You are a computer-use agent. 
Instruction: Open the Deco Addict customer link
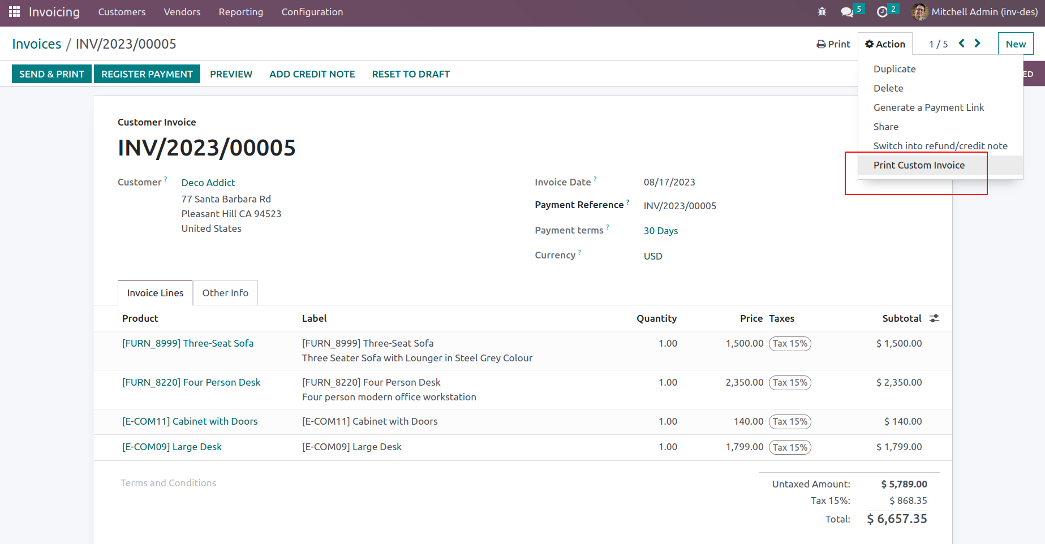208,183
